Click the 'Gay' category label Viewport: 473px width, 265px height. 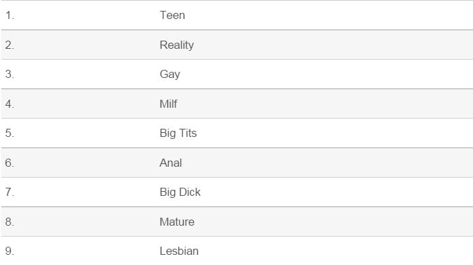tap(170, 75)
